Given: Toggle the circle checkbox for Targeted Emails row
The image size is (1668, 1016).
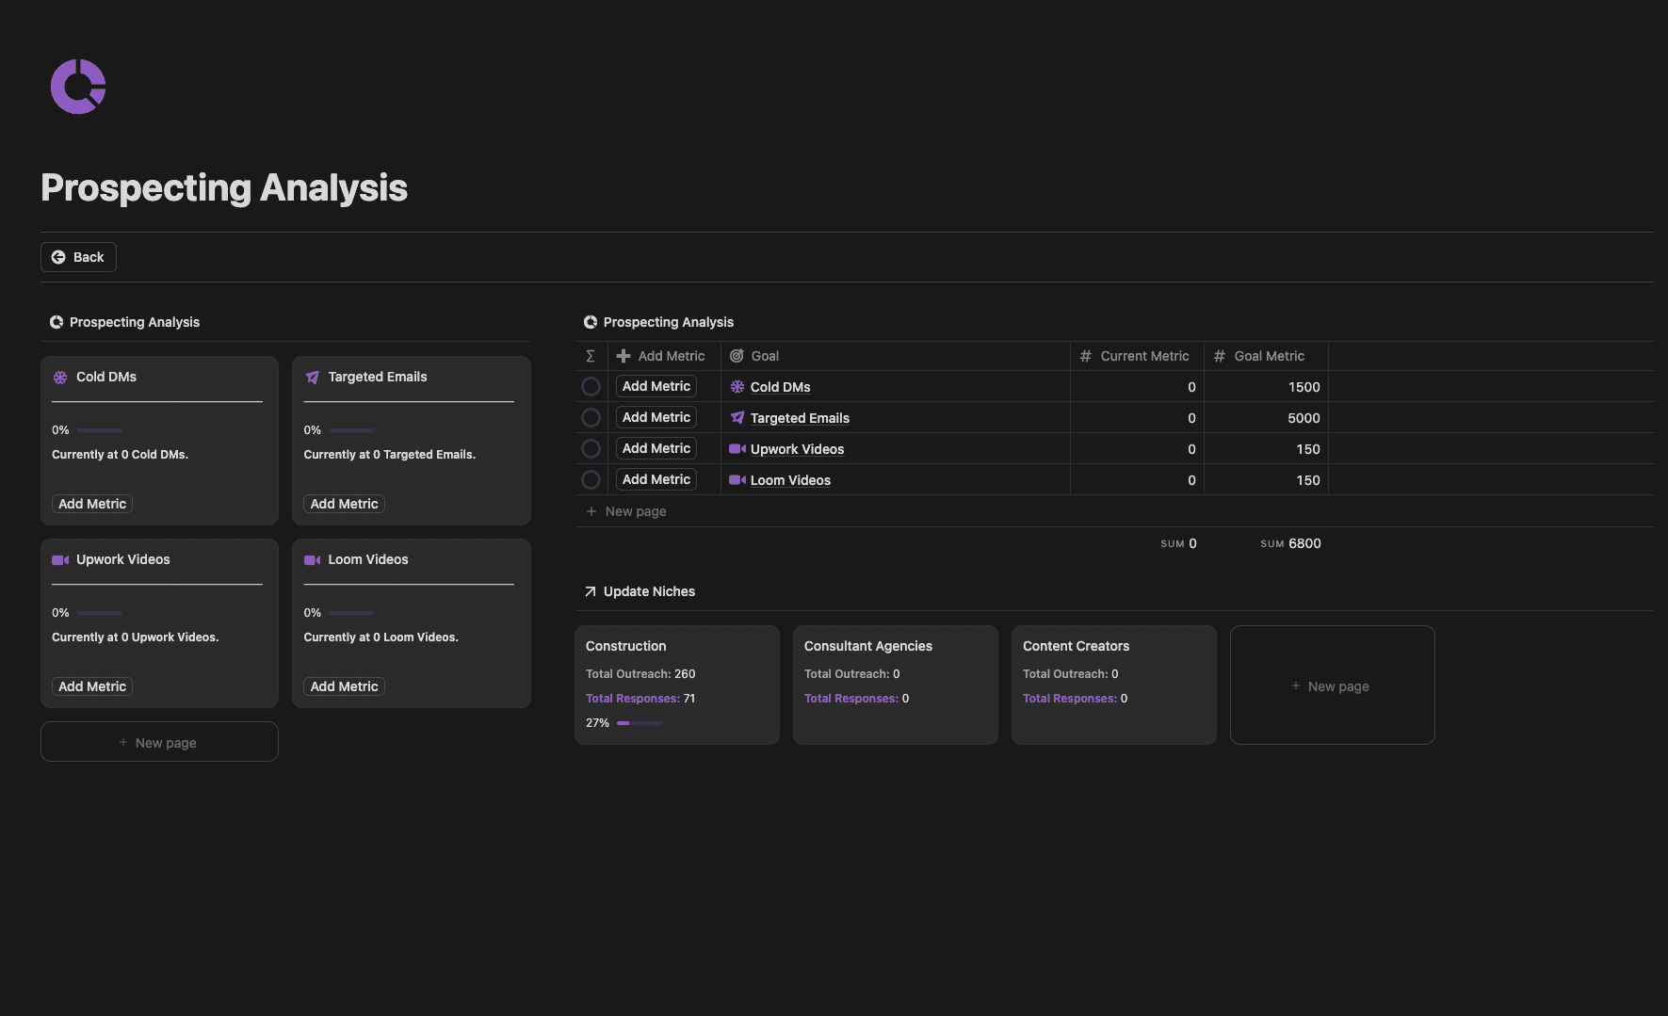Looking at the screenshot, I should (591, 417).
